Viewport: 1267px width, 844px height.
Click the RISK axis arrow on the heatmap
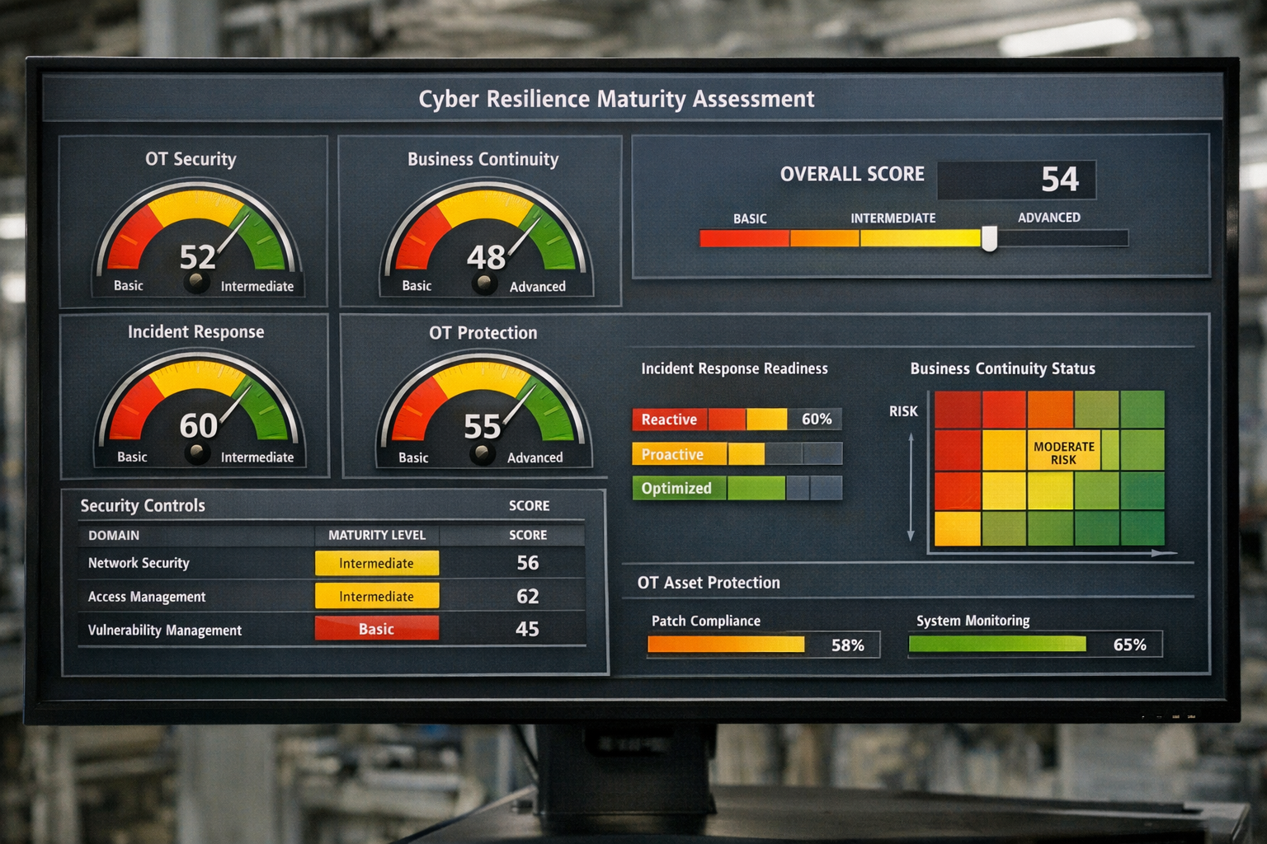click(x=911, y=486)
